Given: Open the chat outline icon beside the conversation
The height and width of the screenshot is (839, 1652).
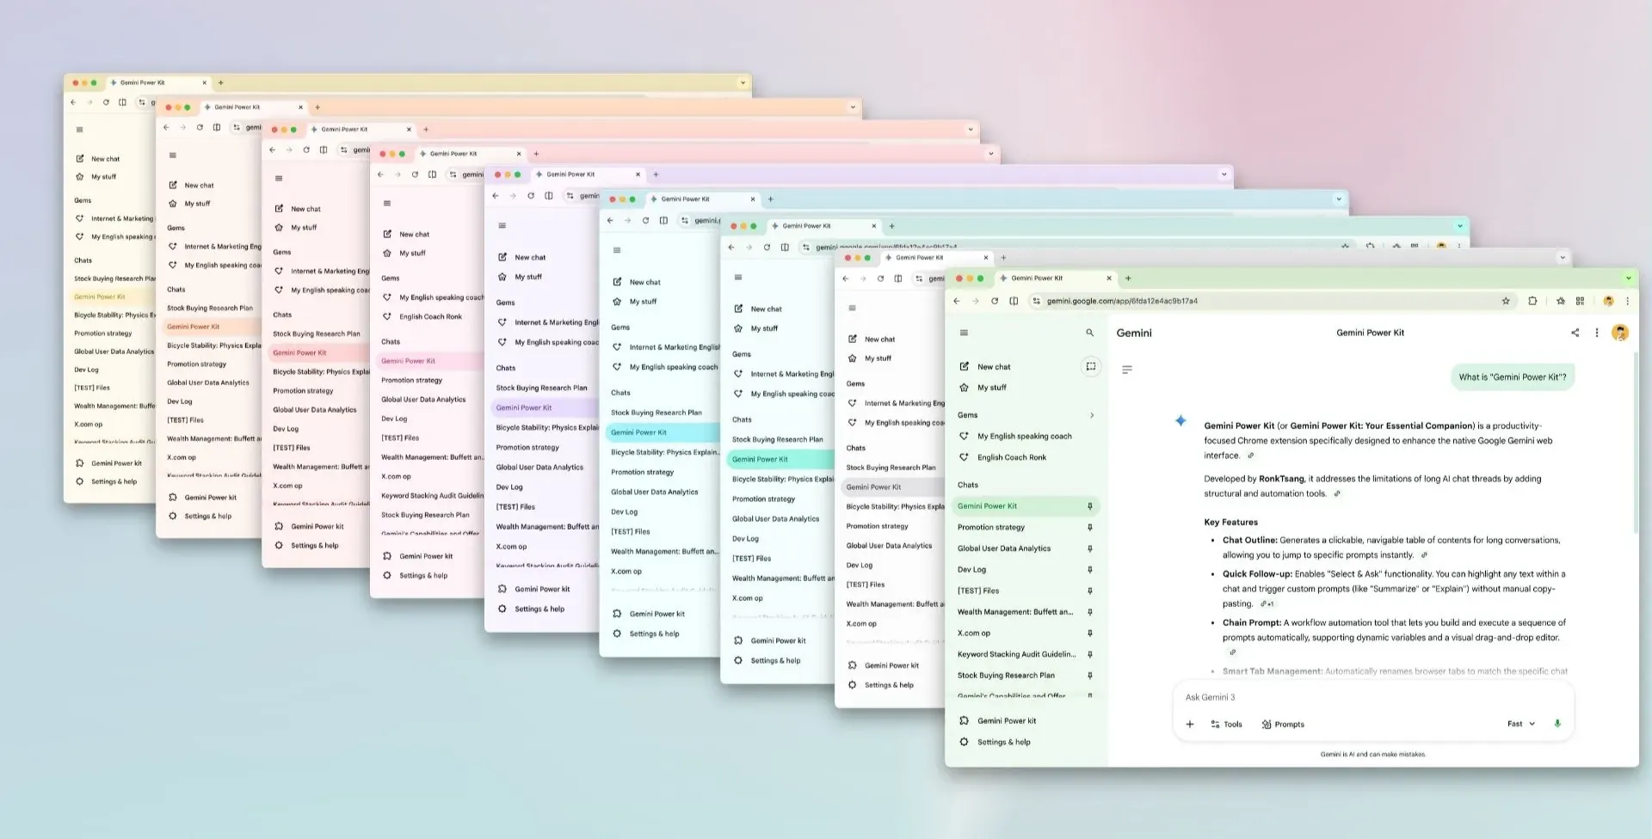Looking at the screenshot, I should [1127, 370].
